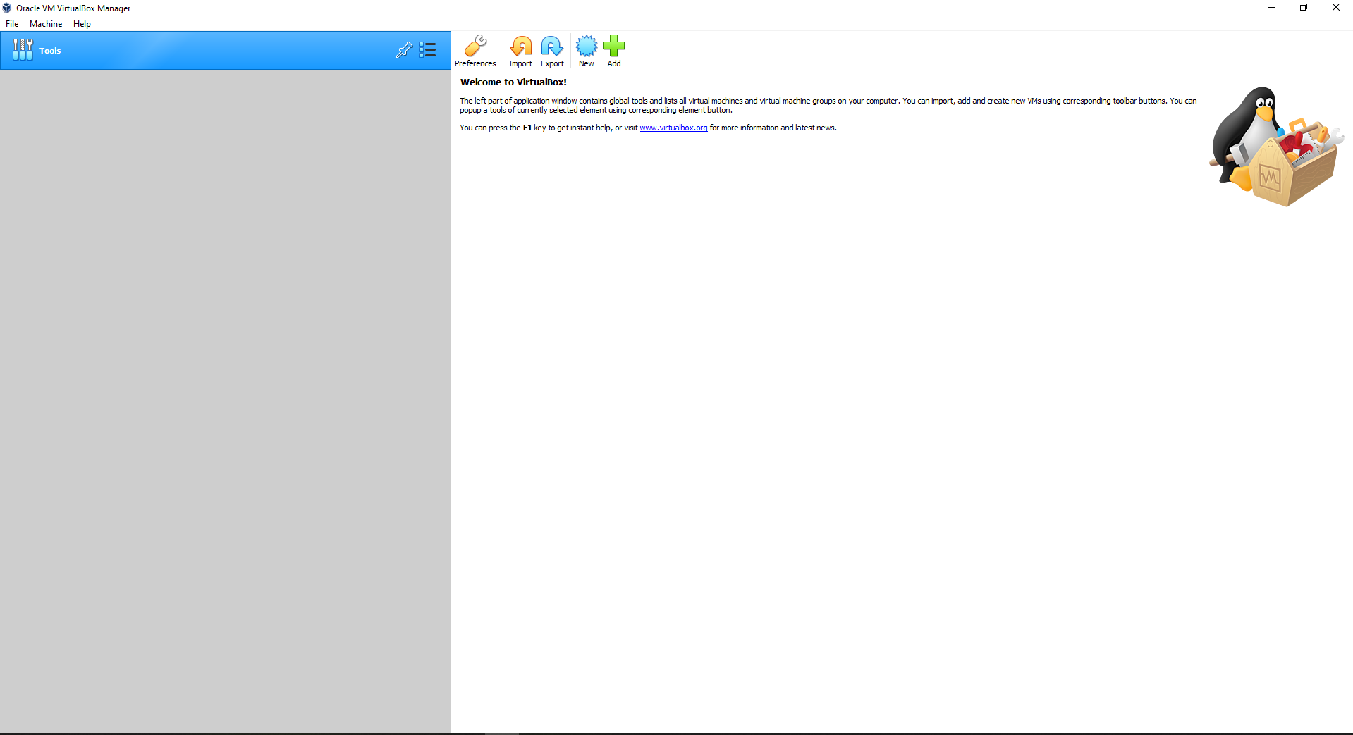This screenshot has height=735, width=1353.
Task: Select the Tools item in sidebar
Action: pyautogui.click(x=226, y=50)
